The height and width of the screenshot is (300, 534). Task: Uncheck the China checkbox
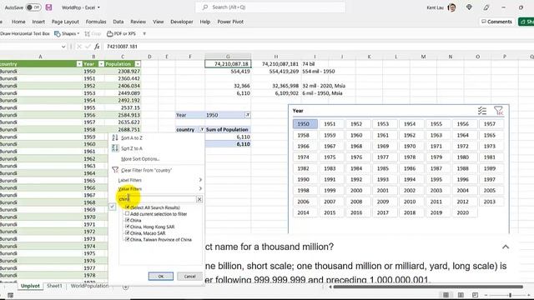127,220
